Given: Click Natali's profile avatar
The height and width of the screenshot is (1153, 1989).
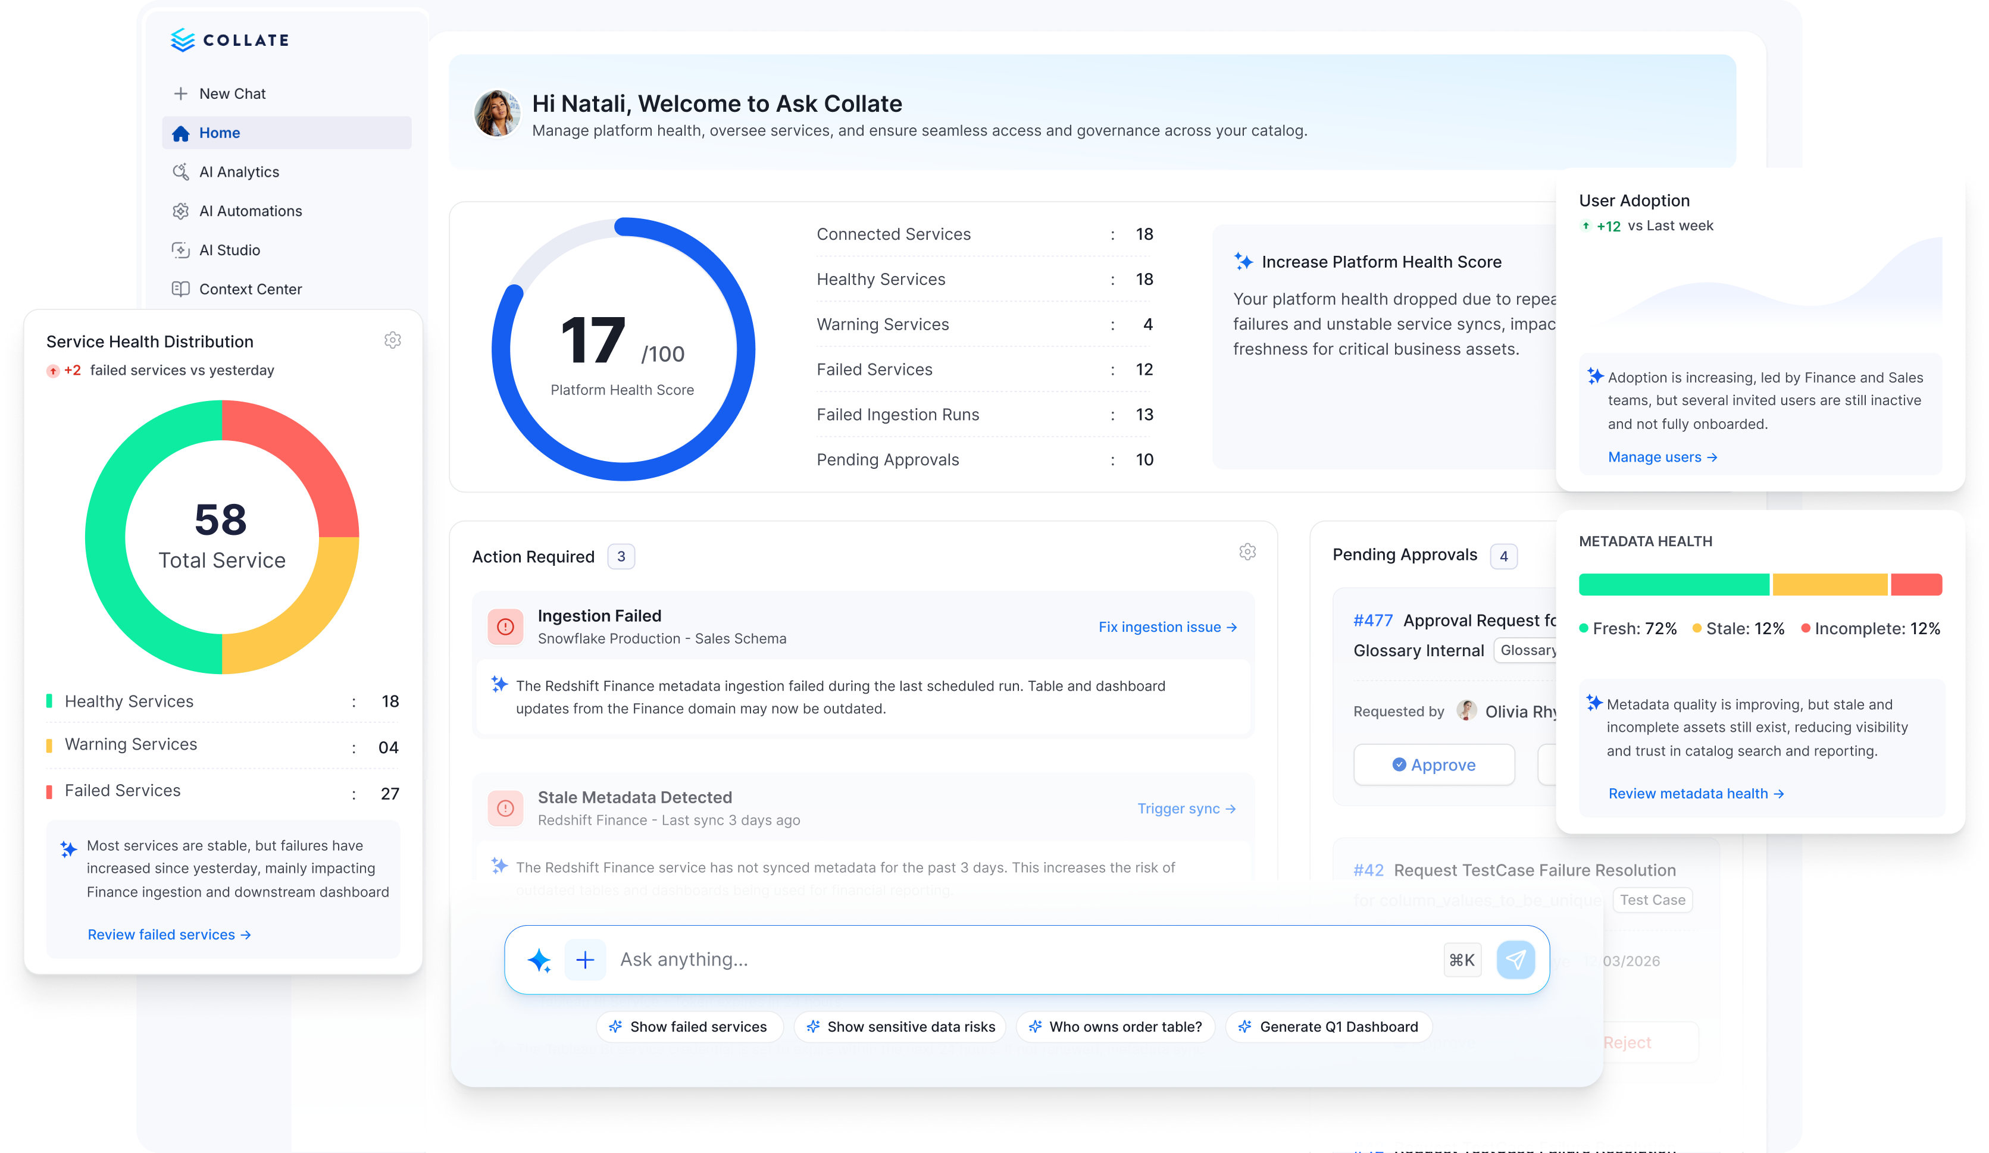Looking at the screenshot, I should pos(496,113).
